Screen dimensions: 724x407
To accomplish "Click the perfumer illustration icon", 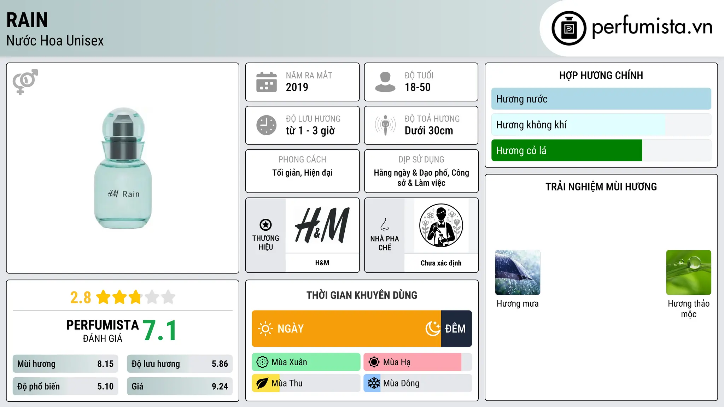I will click(x=441, y=225).
